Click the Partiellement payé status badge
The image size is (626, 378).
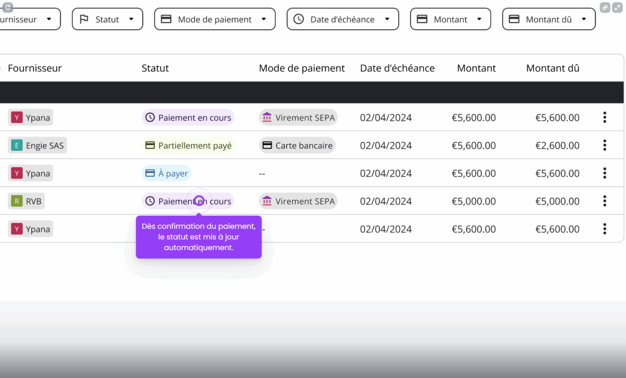(188, 145)
